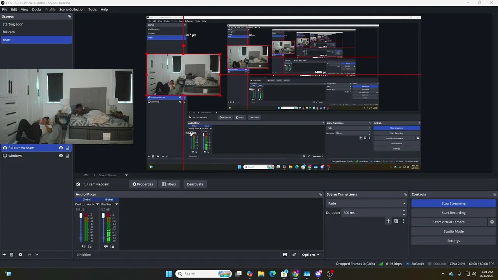Open the Mic/Aux track dropdown arrow

pyautogui.click(x=116, y=204)
